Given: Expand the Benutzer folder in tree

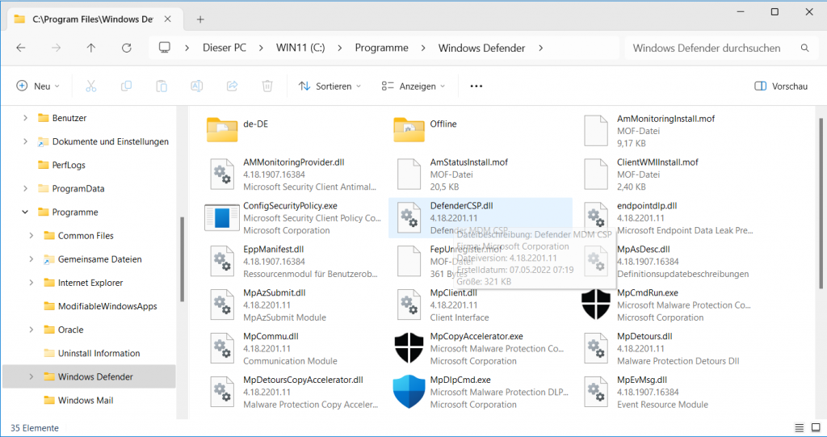Looking at the screenshot, I should (x=26, y=118).
